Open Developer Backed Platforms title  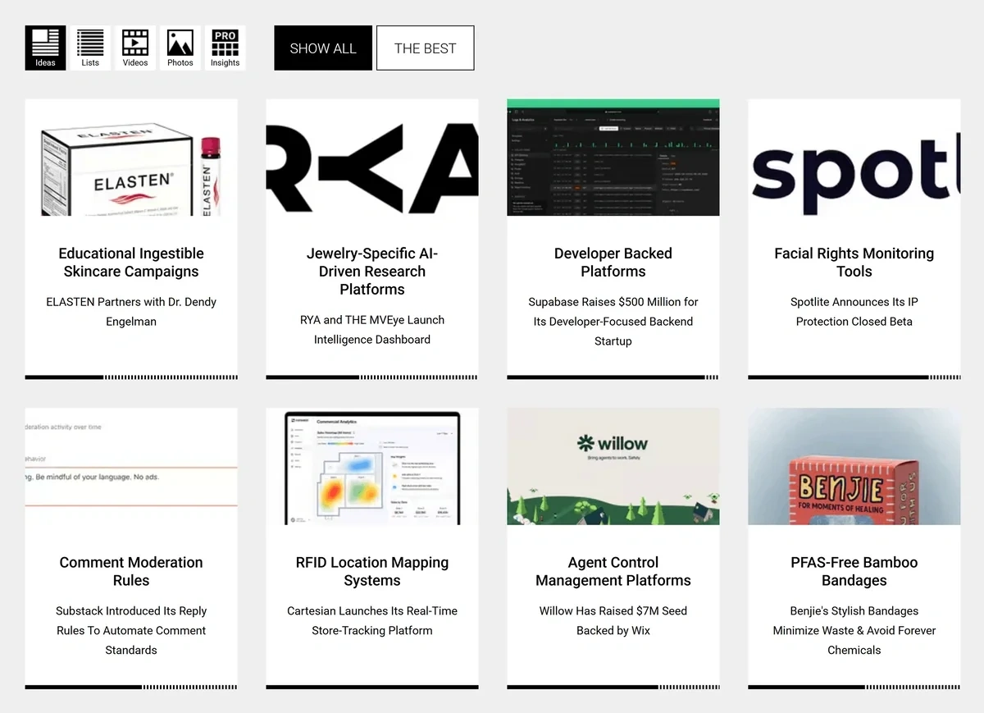coord(613,263)
